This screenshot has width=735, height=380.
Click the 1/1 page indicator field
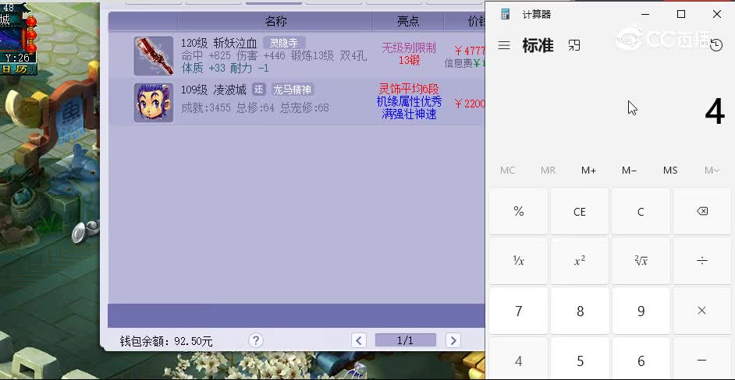[406, 340]
